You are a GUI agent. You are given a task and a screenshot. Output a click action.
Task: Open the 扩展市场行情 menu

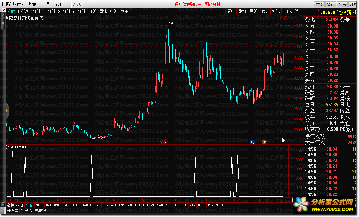click(x=13, y=4)
